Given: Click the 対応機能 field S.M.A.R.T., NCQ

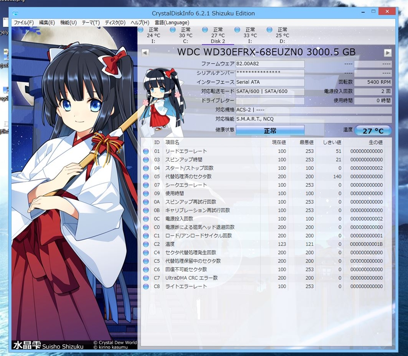Looking at the screenshot, I should point(314,119).
